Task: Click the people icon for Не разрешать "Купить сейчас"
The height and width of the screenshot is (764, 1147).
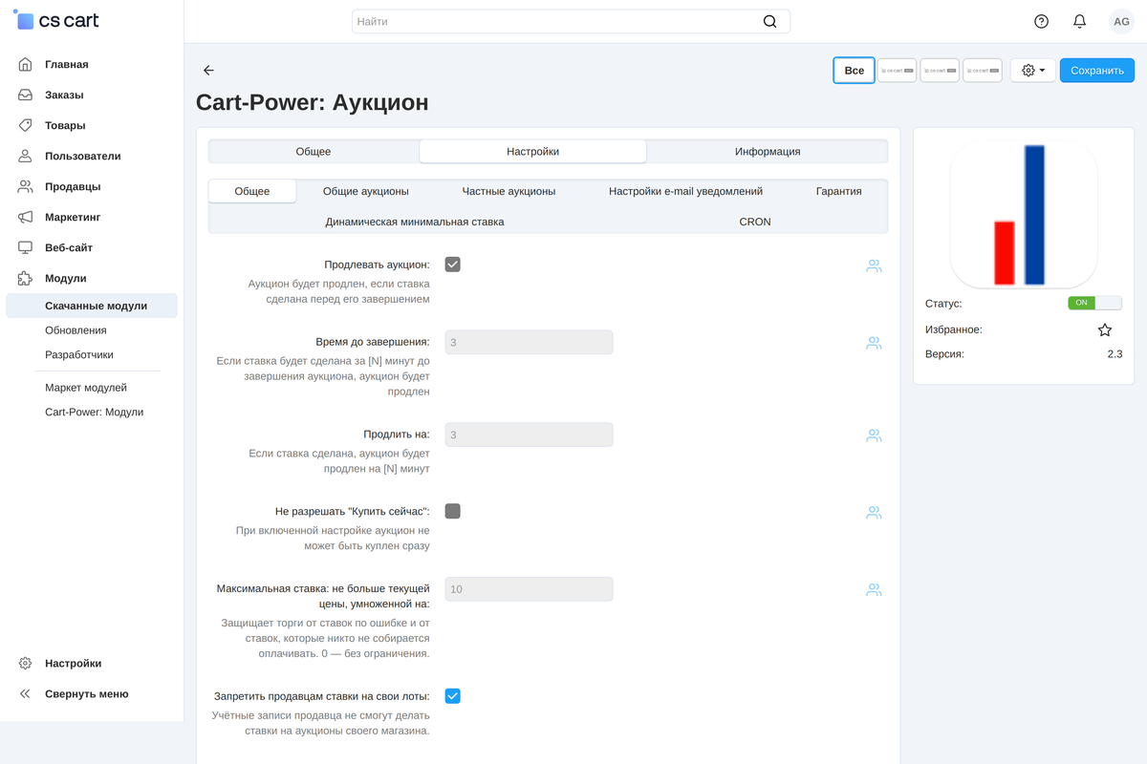Action: pos(874,512)
